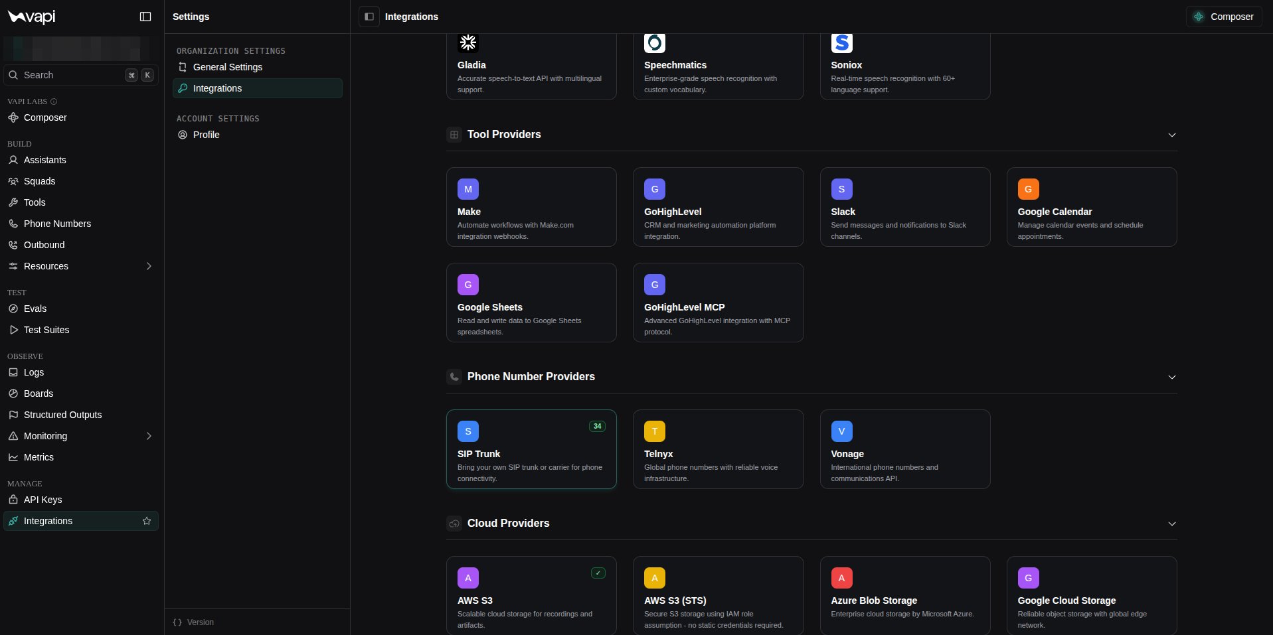Open Boards page
The height and width of the screenshot is (635, 1273).
pos(80,393)
